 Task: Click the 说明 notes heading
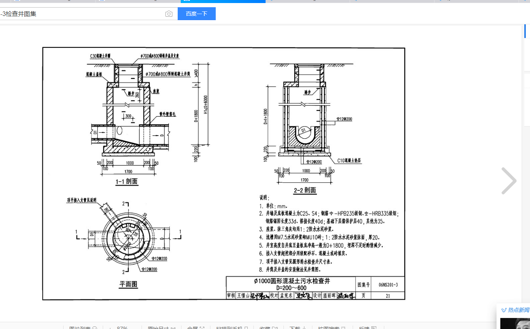coord(264,198)
